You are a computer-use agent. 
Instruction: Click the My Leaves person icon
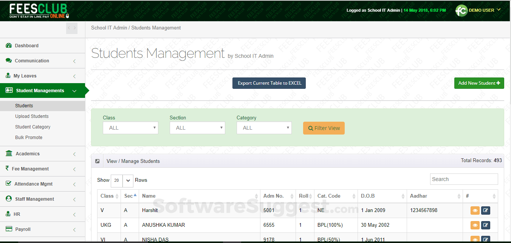8,76
